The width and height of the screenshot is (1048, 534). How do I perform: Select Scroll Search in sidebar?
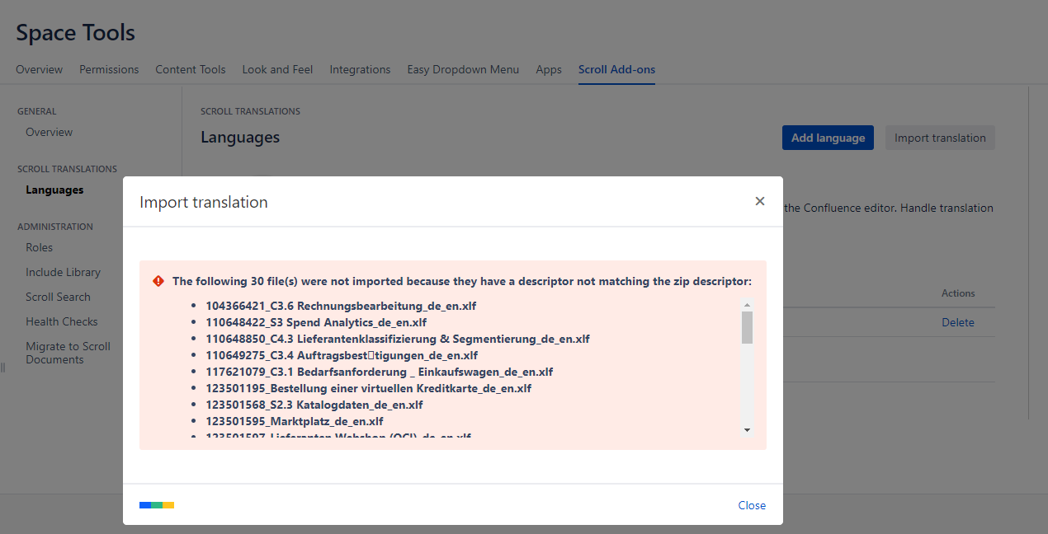tap(58, 297)
